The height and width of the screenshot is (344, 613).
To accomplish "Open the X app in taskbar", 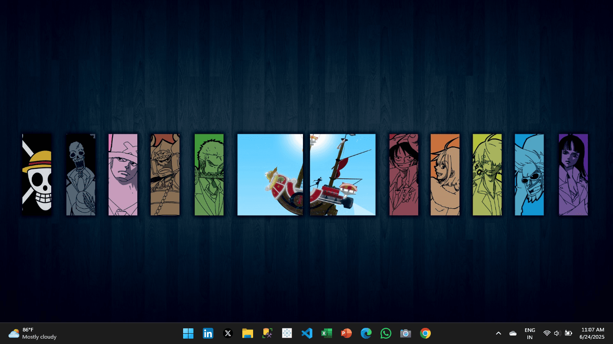I will point(228,333).
